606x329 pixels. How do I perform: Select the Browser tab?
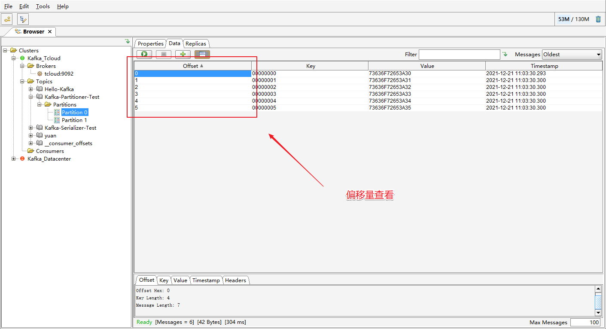click(33, 32)
